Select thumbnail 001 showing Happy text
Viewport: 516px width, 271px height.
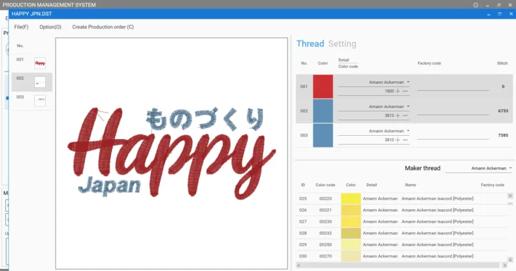click(x=40, y=63)
